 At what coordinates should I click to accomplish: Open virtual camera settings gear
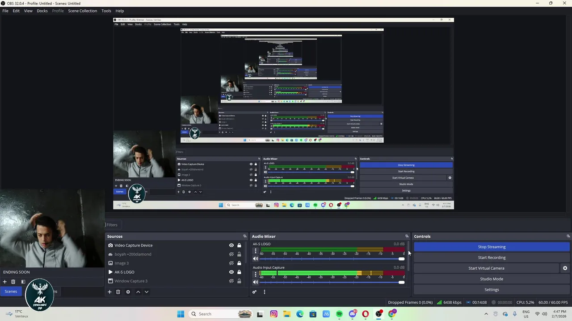point(565,268)
